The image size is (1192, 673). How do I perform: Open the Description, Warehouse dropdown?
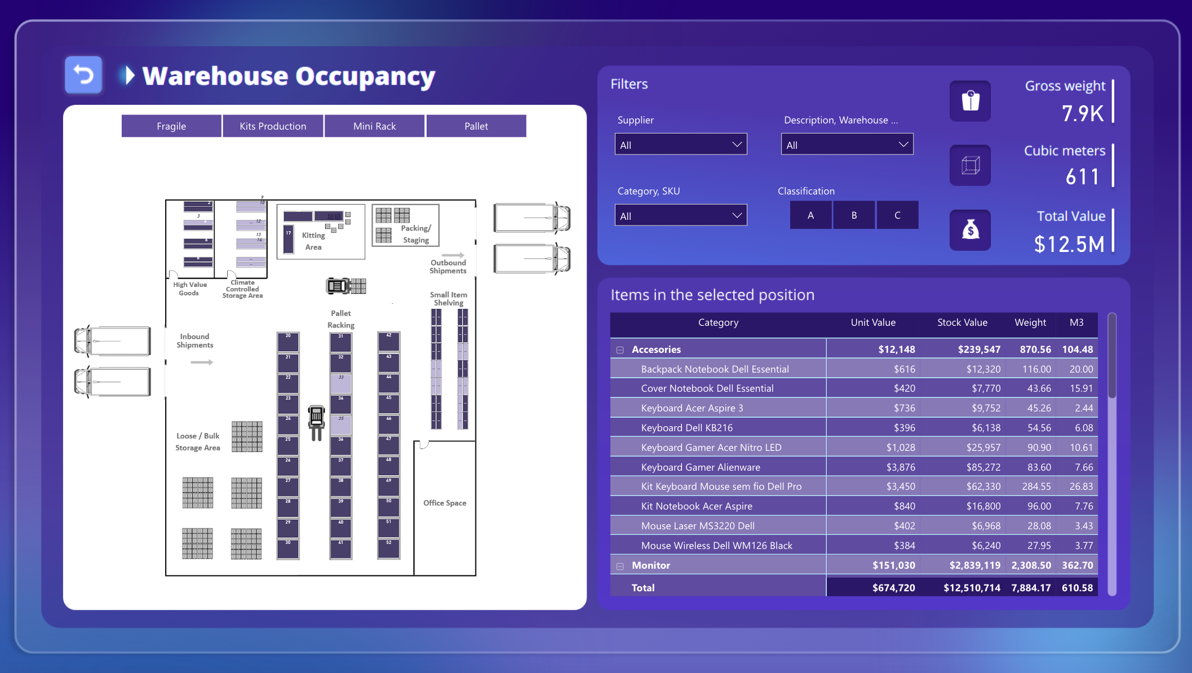847,145
